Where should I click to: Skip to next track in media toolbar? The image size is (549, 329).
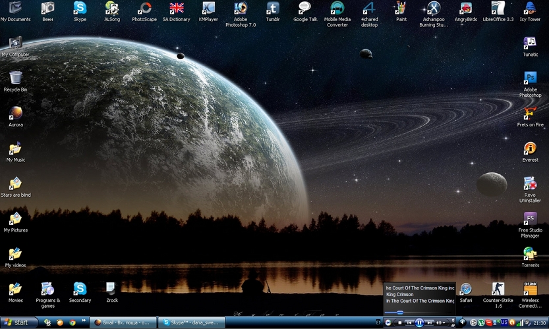point(429,322)
